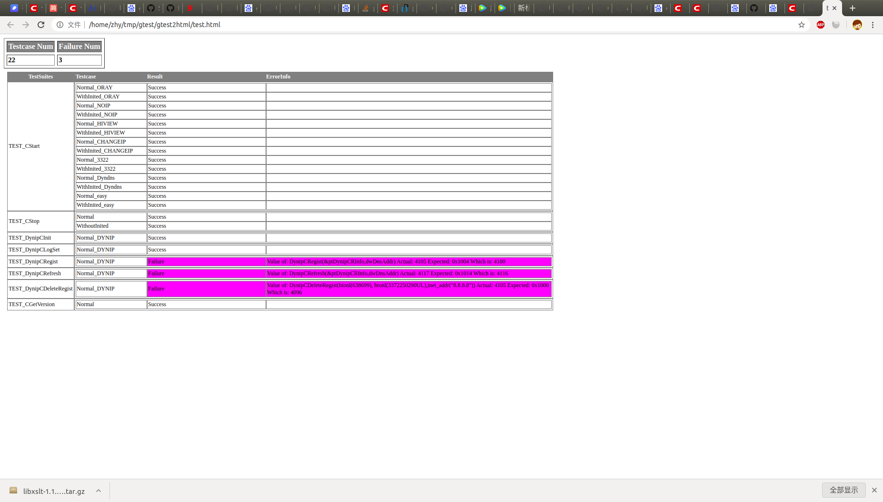Image resolution: width=883 pixels, height=502 pixels.
Task: Expand options for libxslt download
Action: tap(99, 491)
